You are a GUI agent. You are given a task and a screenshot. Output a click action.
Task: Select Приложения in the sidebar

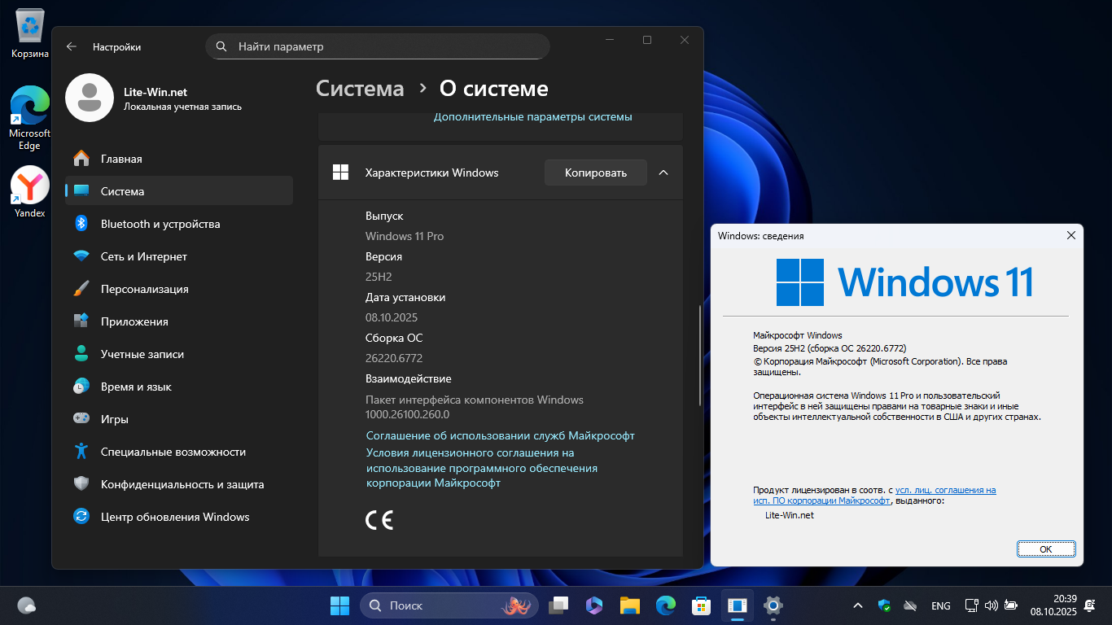[134, 321]
